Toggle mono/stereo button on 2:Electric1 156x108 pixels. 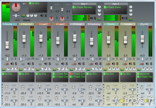tap(23, 64)
